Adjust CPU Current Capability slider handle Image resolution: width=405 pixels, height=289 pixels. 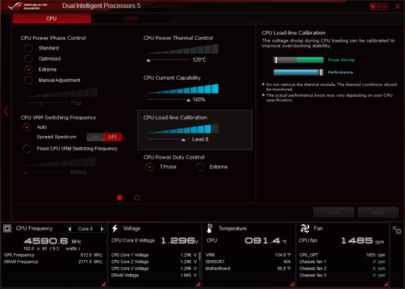(188, 100)
